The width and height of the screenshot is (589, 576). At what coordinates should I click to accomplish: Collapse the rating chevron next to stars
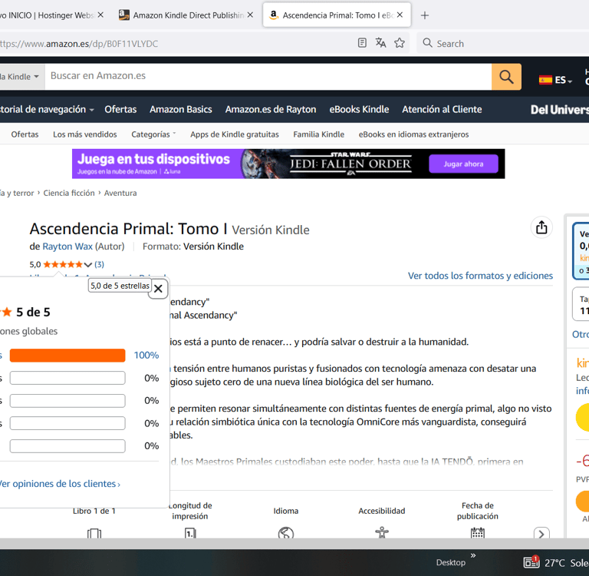pos(88,265)
